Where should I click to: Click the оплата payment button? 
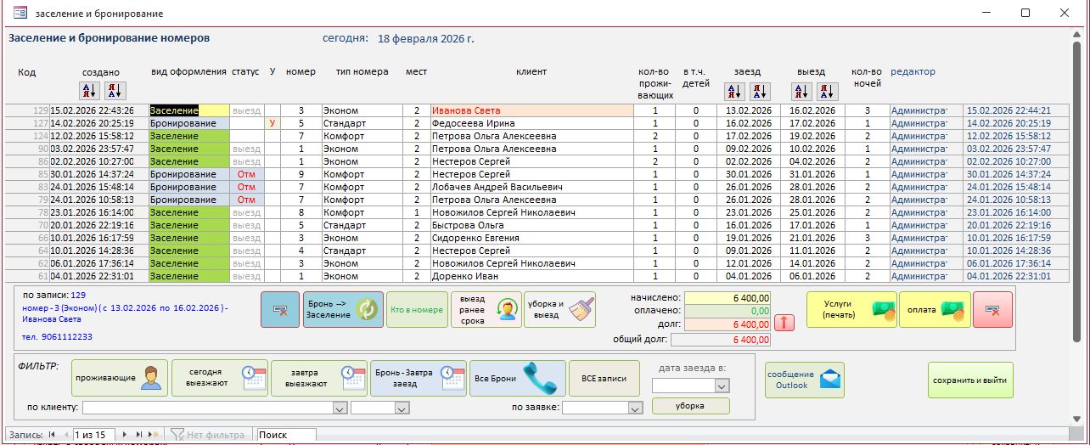934,310
